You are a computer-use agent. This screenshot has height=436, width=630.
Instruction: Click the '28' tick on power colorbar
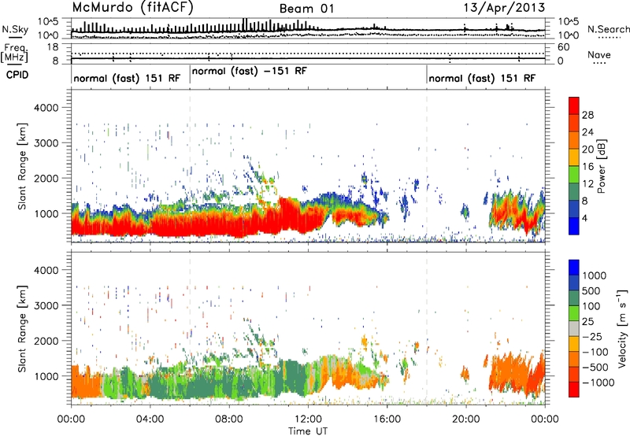pos(587,115)
